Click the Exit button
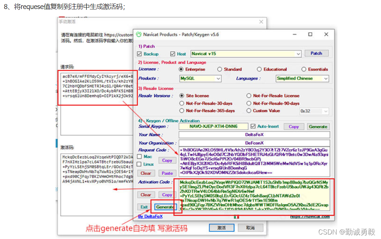The width and height of the screenshot is (381, 239). (144, 207)
